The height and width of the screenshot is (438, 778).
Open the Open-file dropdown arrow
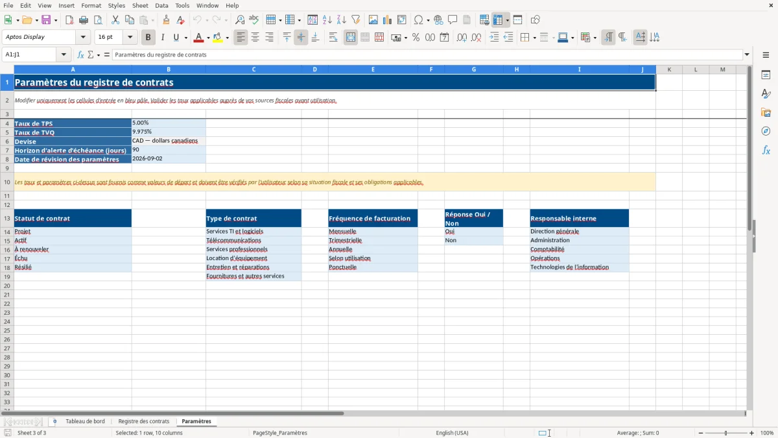36,20
